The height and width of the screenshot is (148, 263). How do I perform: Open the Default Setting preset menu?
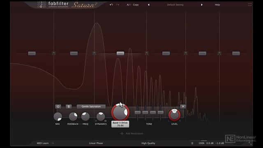[175, 5]
